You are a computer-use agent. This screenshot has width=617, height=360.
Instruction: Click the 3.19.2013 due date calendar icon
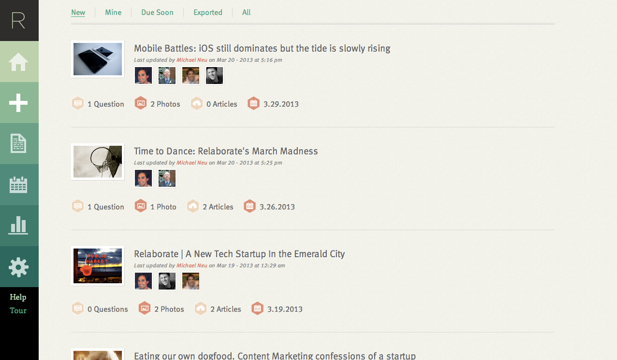tap(257, 308)
